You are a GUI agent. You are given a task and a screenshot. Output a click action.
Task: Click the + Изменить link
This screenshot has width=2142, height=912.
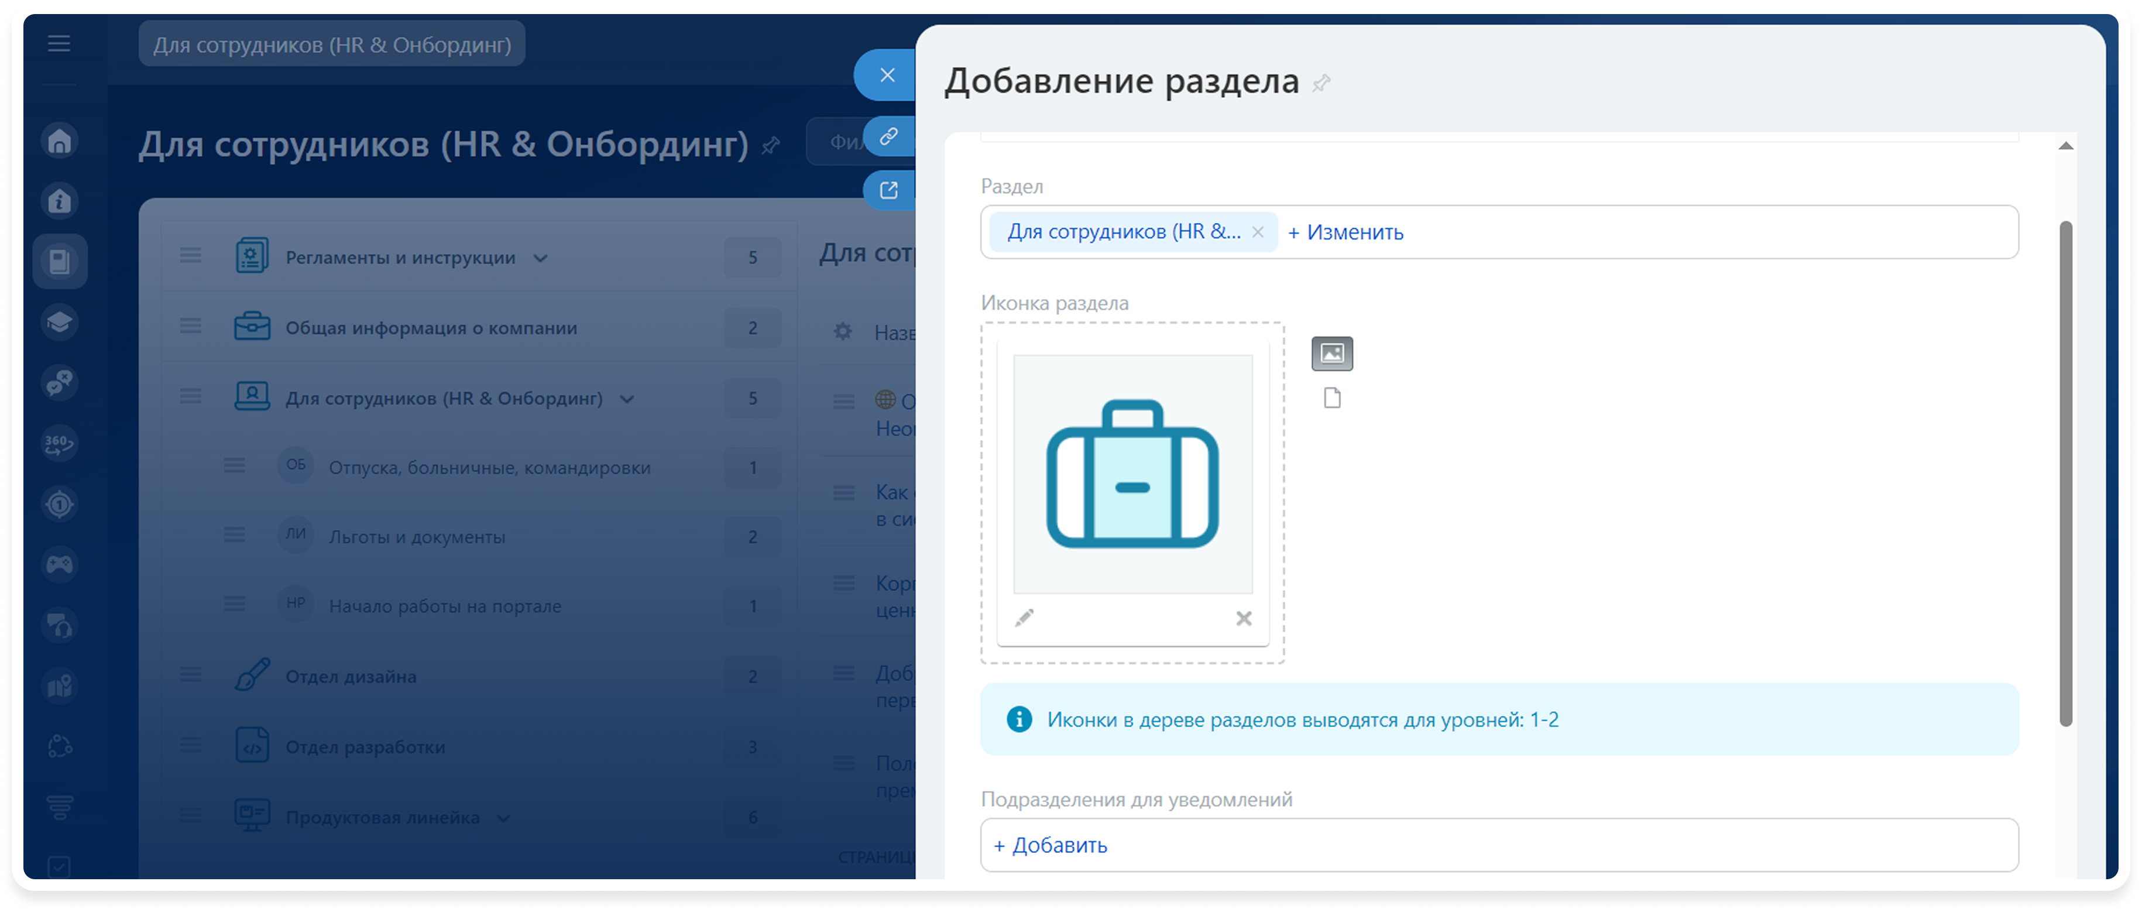pos(1345,232)
